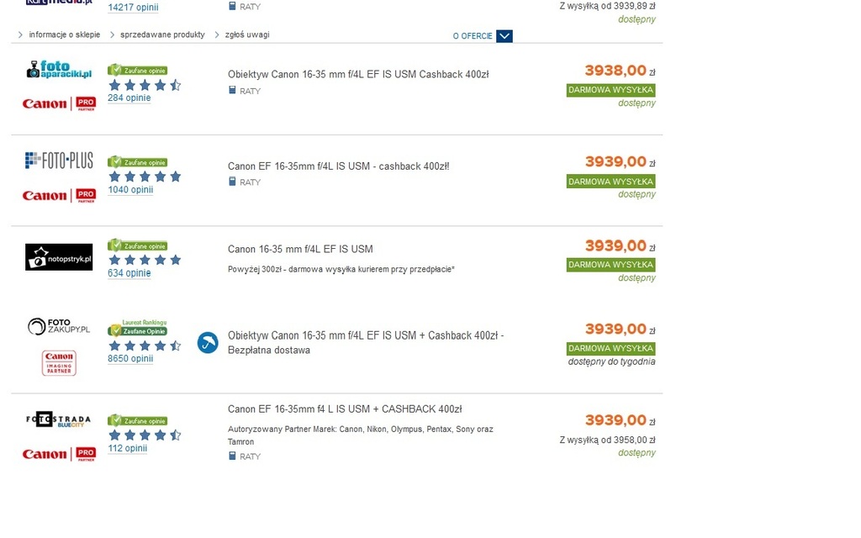This screenshot has height=538, width=861.
Task: Click the FotoZakupy.pl shop logo
Action: [x=59, y=326]
